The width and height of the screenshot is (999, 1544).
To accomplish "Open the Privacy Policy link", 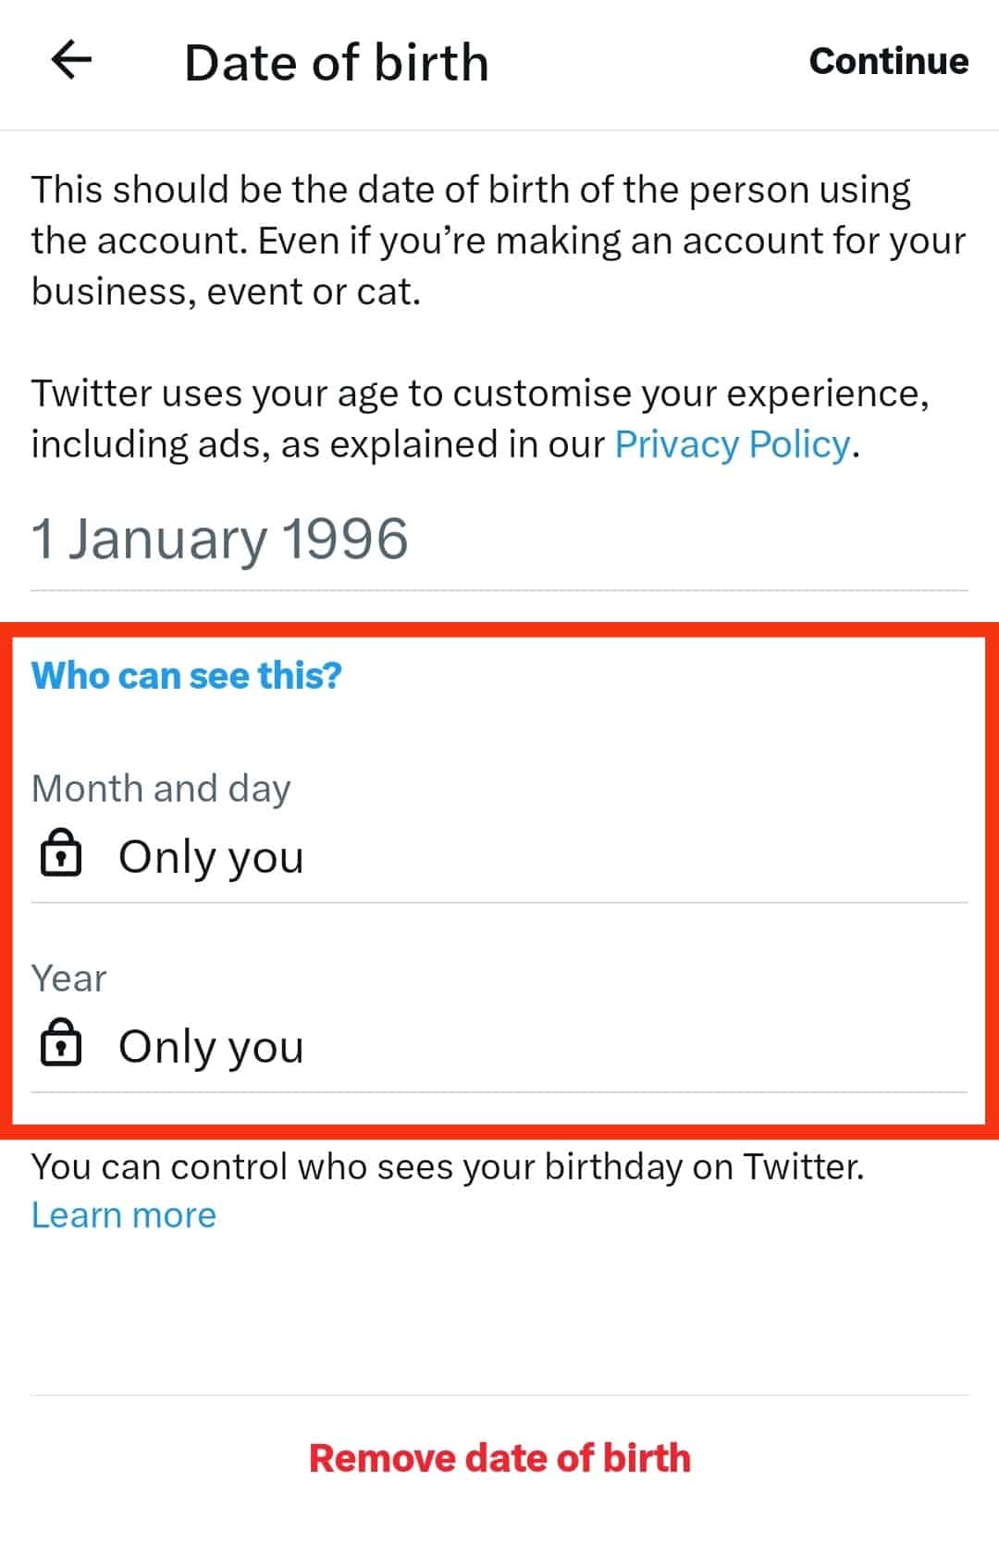I will click(x=732, y=444).
